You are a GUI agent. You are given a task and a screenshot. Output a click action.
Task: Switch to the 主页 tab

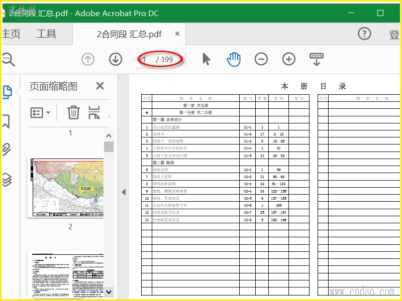tap(11, 34)
